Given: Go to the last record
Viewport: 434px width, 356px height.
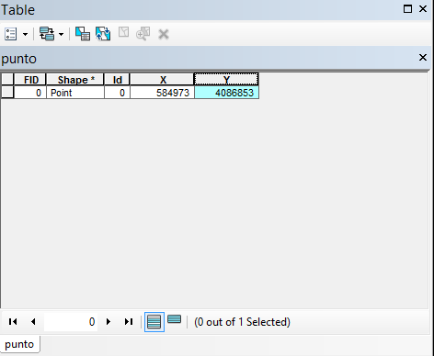Looking at the screenshot, I should point(129,322).
